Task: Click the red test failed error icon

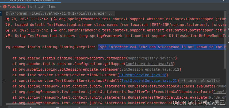Action: coord(5,7)
